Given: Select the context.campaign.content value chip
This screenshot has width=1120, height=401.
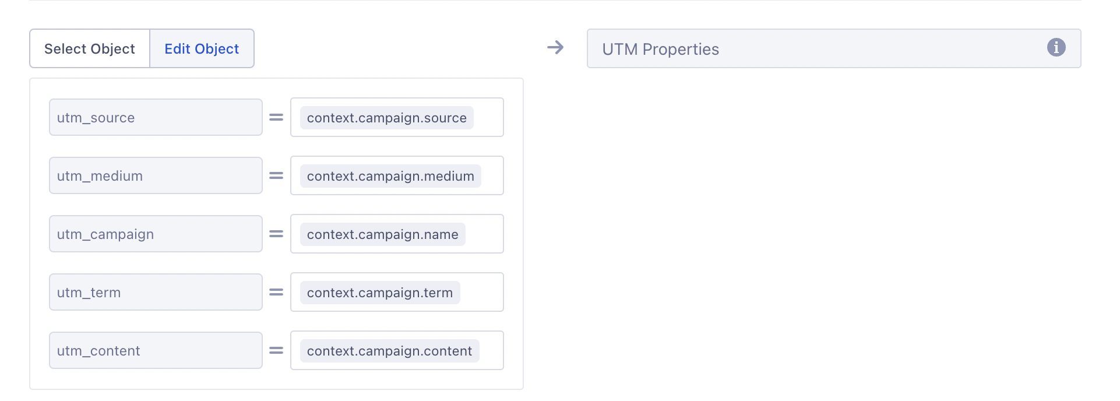Looking at the screenshot, I should (389, 351).
